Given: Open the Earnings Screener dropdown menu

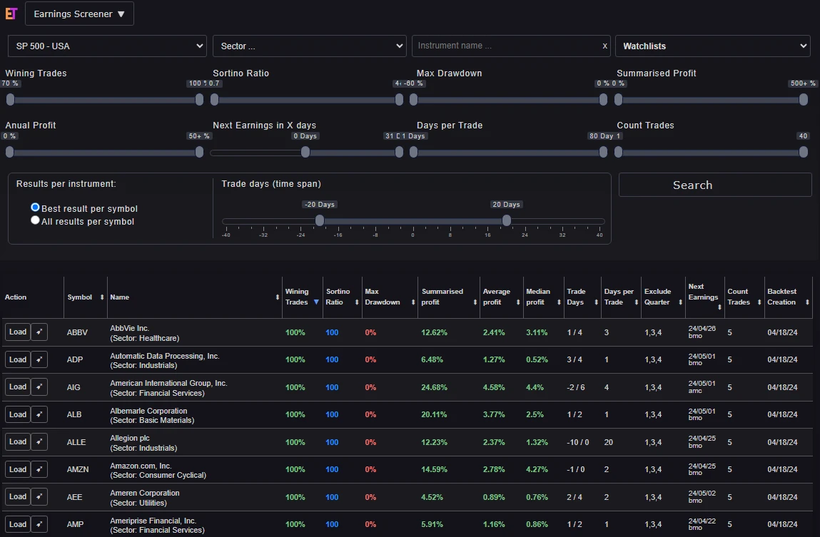Looking at the screenshot, I should 79,14.
